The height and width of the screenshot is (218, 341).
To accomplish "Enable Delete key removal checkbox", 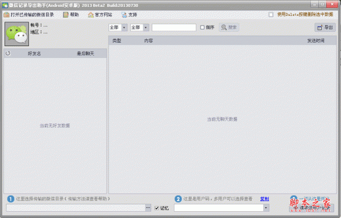I will click(x=271, y=15).
